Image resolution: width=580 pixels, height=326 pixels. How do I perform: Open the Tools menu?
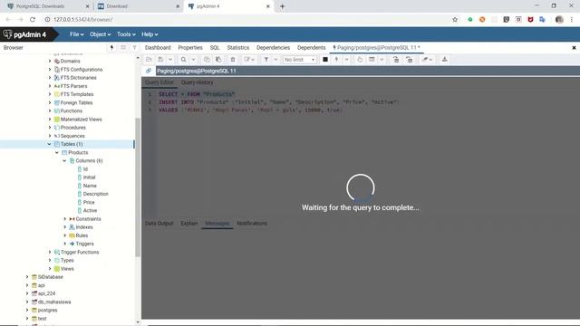tap(126, 34)
